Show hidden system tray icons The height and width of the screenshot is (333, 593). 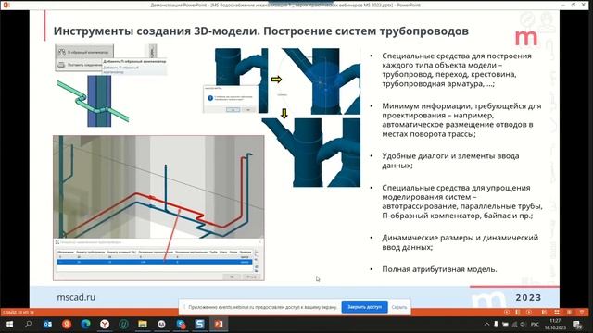486,325
